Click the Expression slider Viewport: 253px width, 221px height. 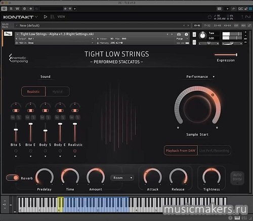coord(226,54)
